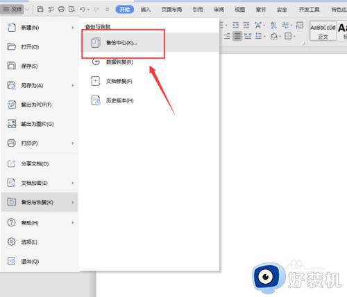Click the save icon in quick toolbar

point(40,9)
